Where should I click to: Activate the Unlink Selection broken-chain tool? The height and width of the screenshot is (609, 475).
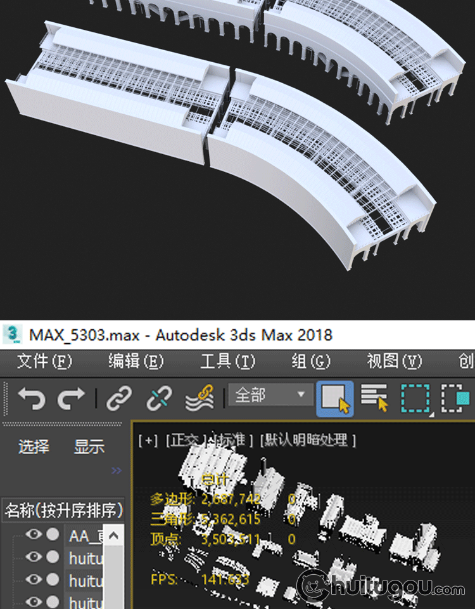159,398
